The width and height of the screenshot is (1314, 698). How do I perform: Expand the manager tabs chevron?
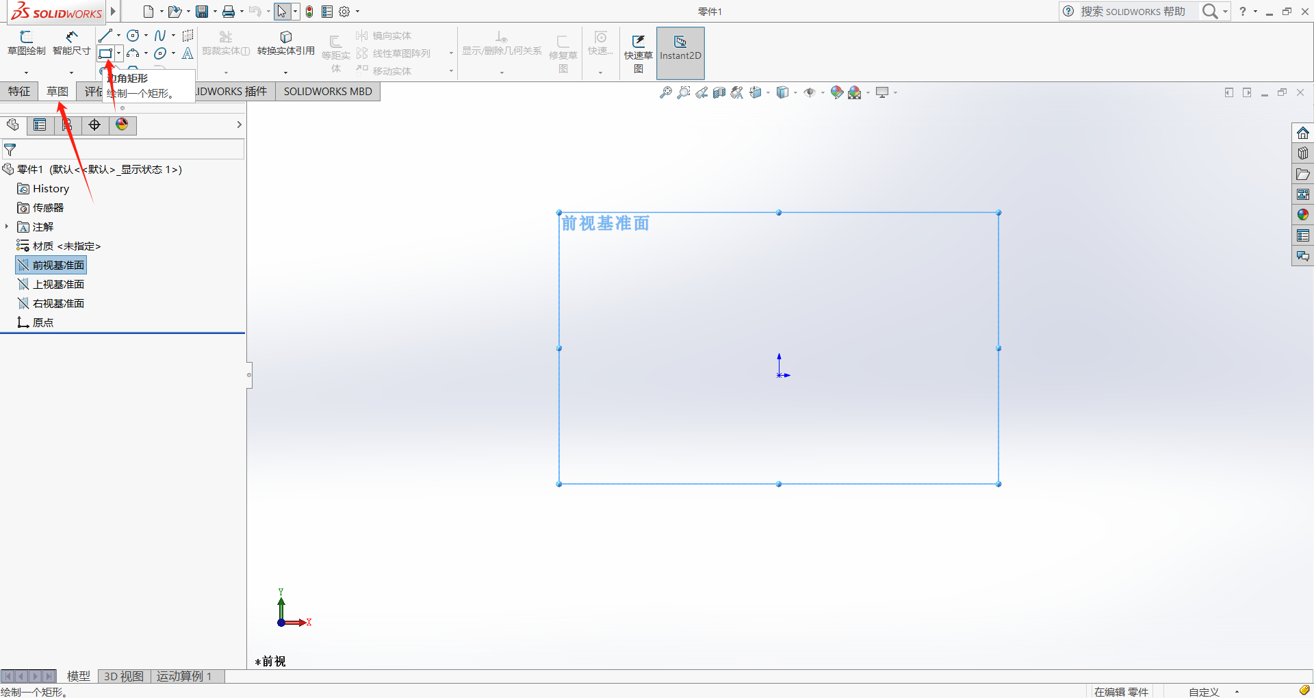coord(239,125)
